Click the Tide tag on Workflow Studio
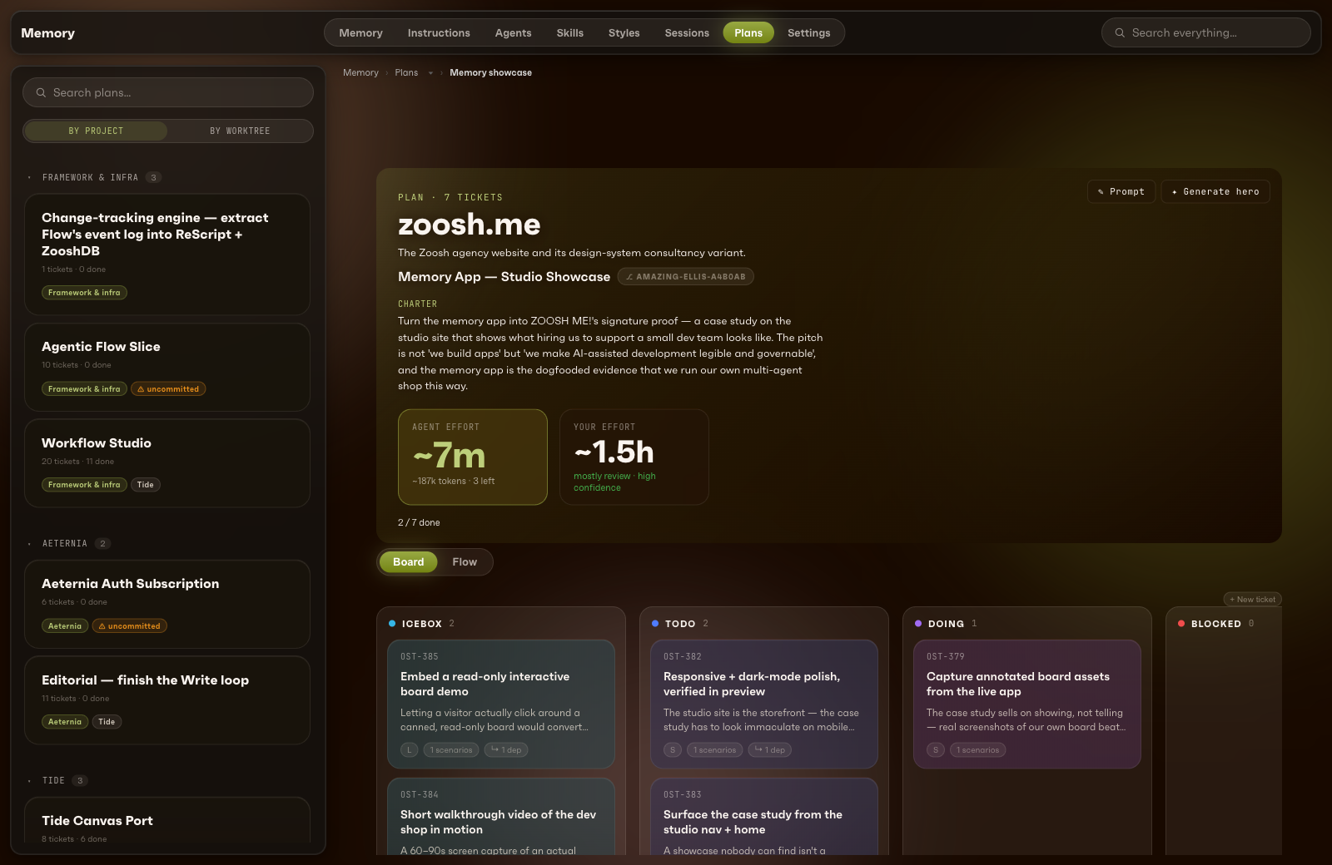1332x865 pixels. (146, 485)
